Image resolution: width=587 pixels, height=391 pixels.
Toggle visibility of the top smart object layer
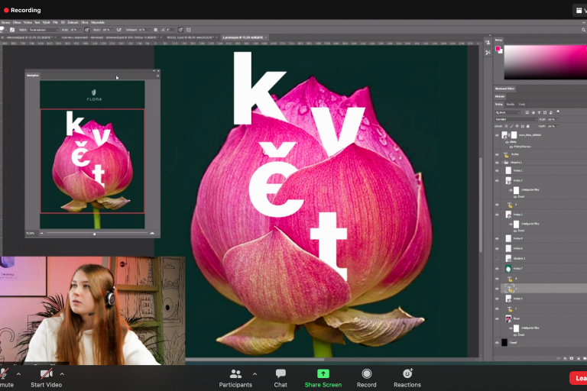pos(497,135)
